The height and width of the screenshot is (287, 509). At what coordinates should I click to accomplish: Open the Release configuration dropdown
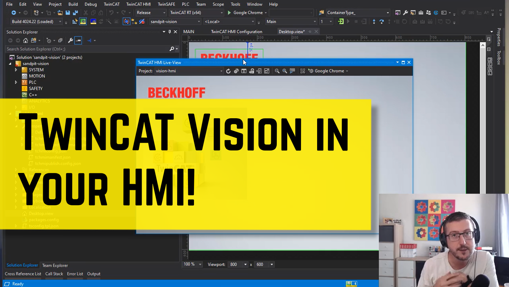[151, 13]
